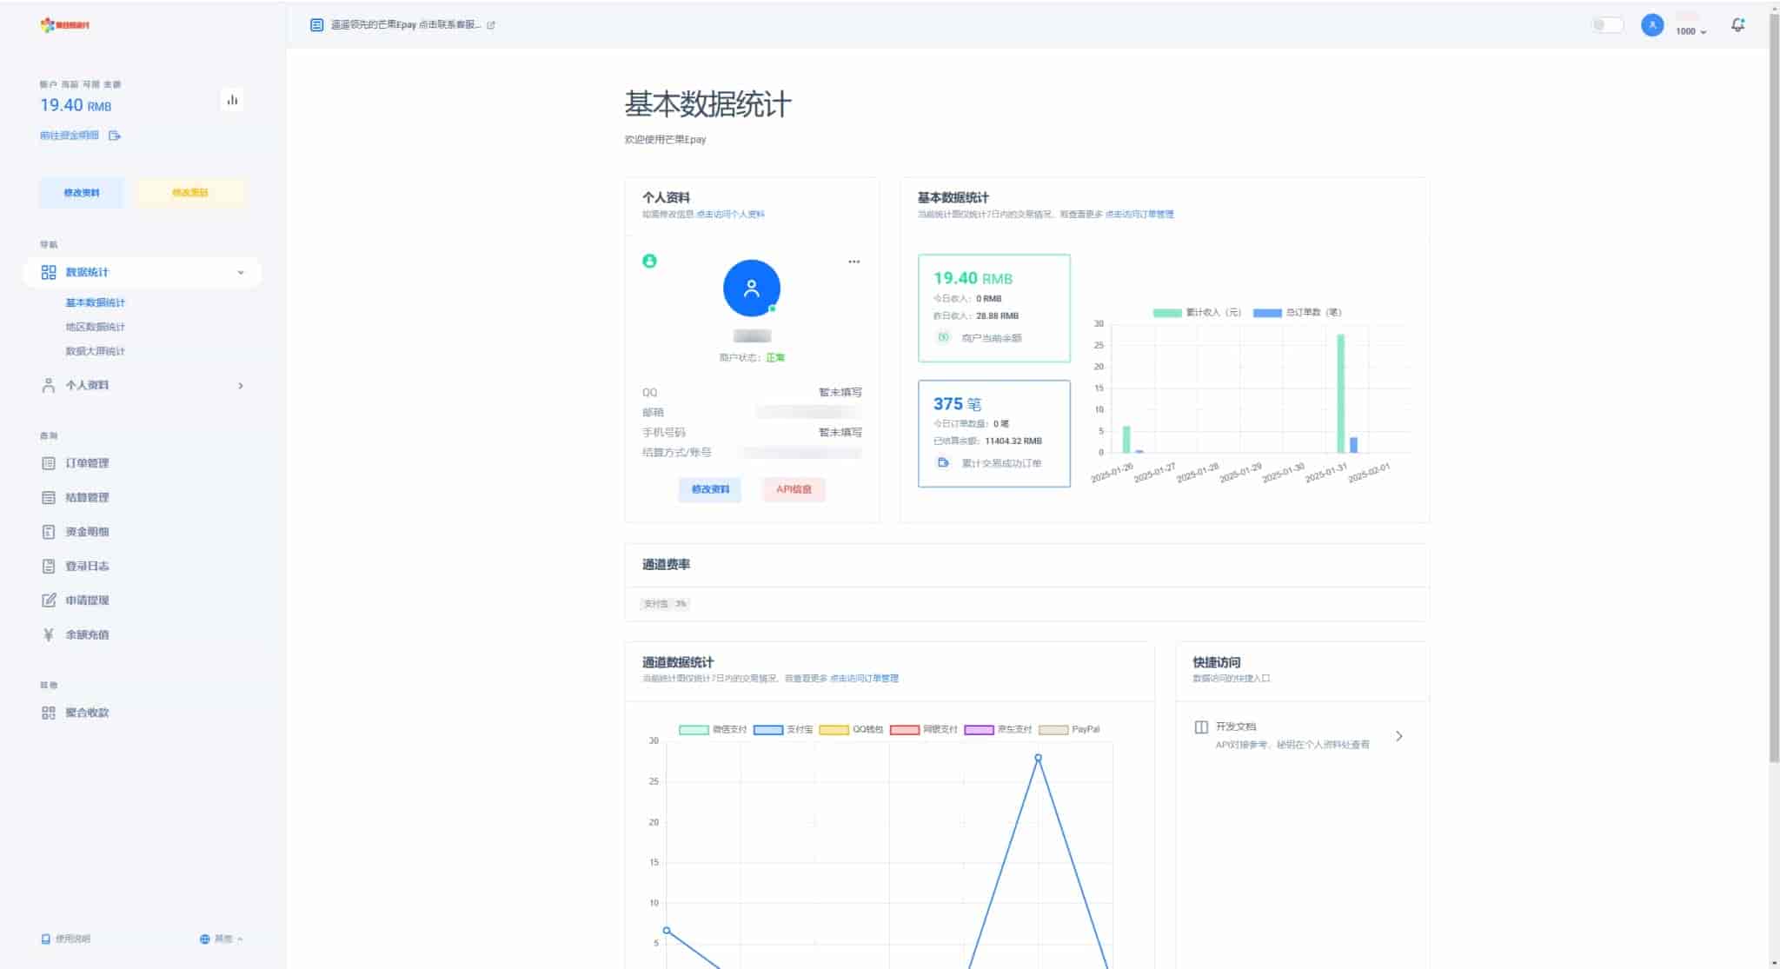Viewport: 1780px width, 969px height.
Task: Click the 余额充值 yen icon
Action: (49, 634)
